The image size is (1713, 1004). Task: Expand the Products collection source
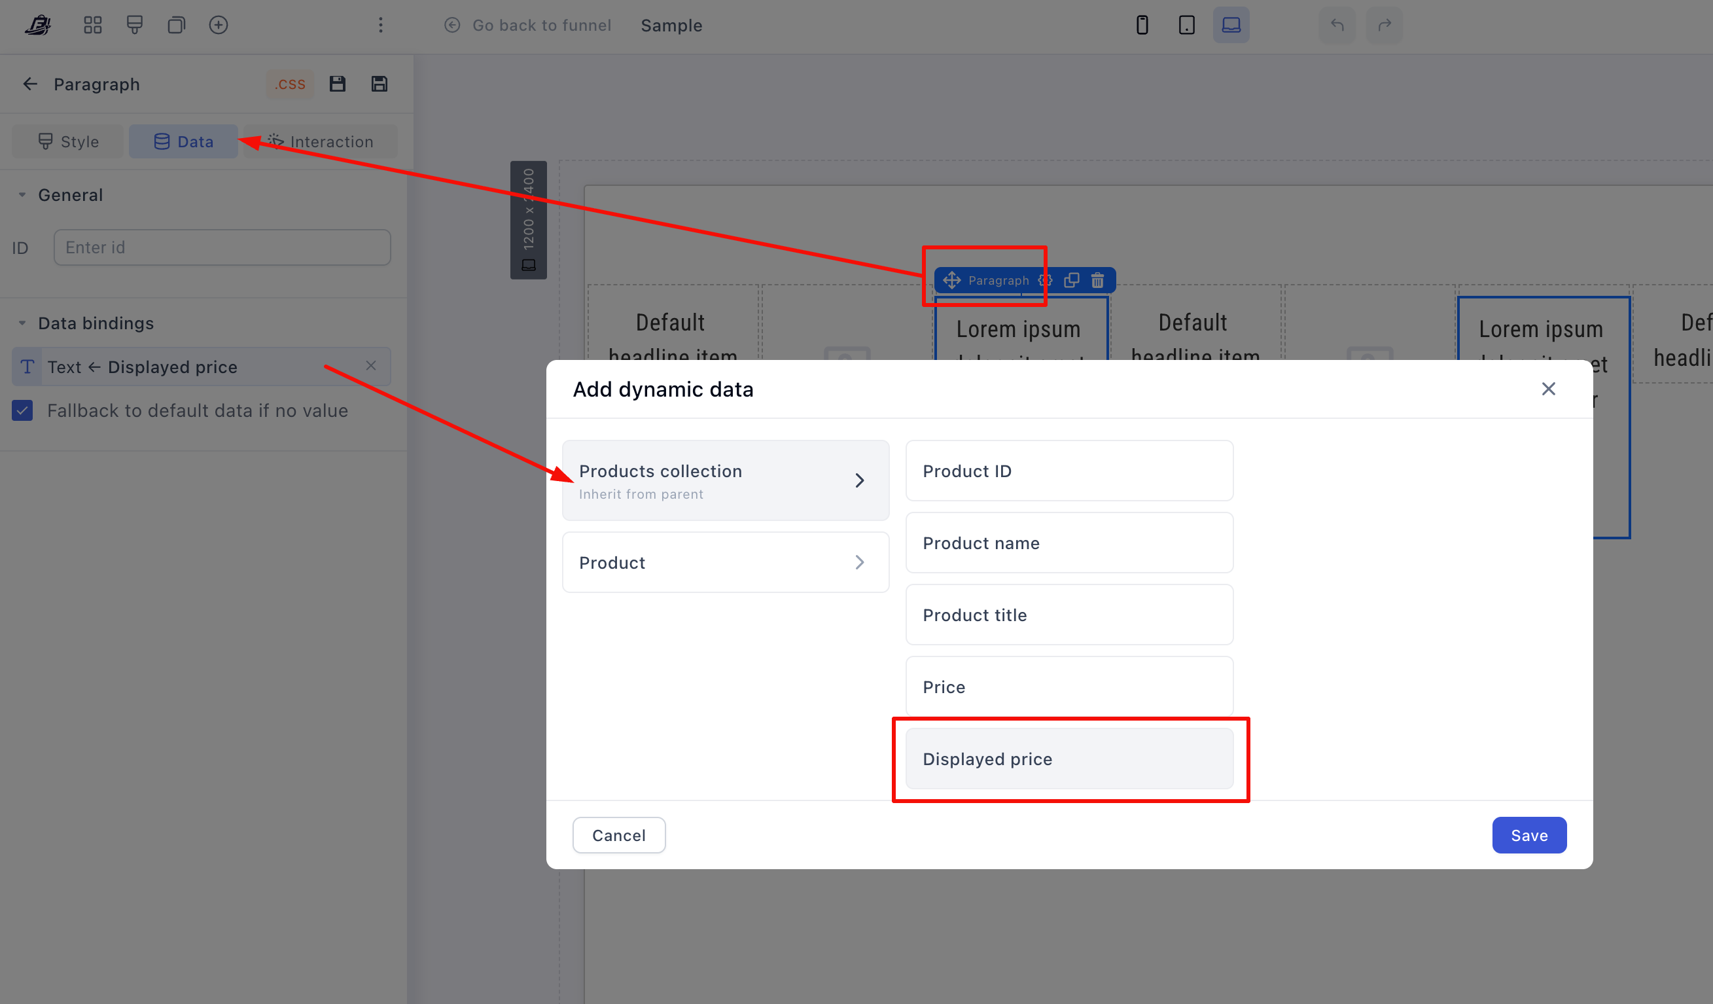click(726, 480)
